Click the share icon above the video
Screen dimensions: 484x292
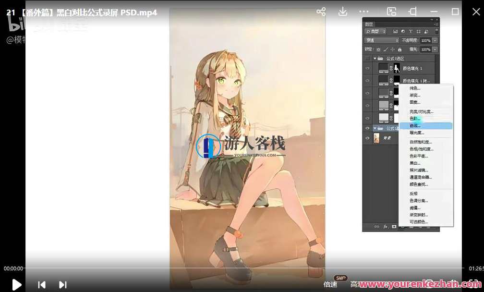point(321,12)
